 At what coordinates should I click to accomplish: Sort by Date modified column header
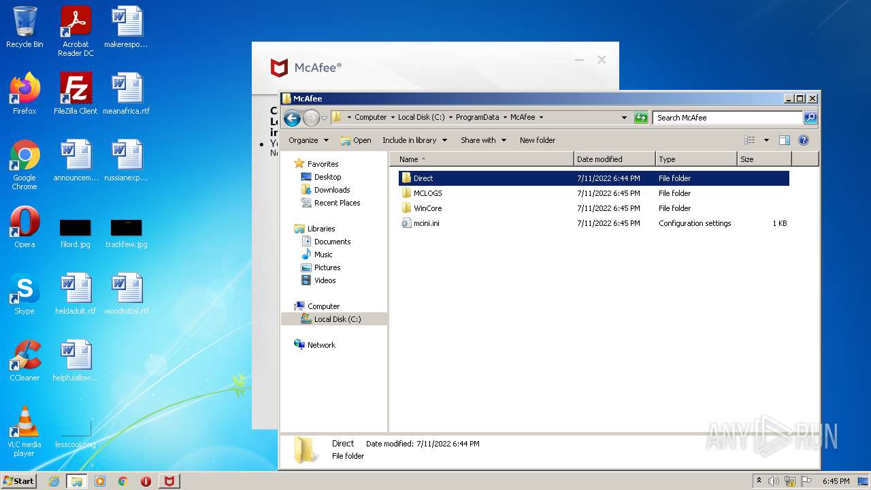614,159
